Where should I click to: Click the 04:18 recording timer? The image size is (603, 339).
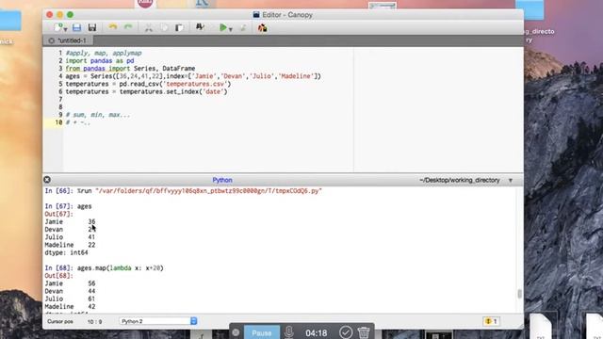tap(317, 332)
